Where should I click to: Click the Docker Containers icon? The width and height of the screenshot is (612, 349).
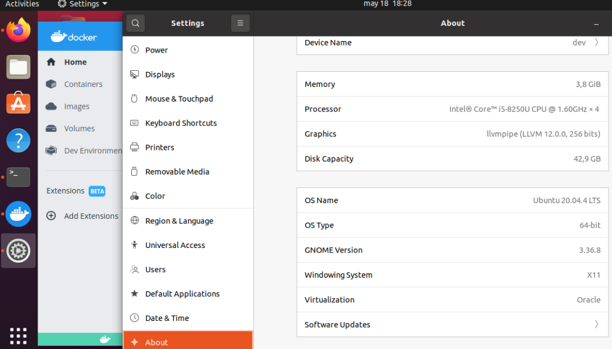click(51, 84)
